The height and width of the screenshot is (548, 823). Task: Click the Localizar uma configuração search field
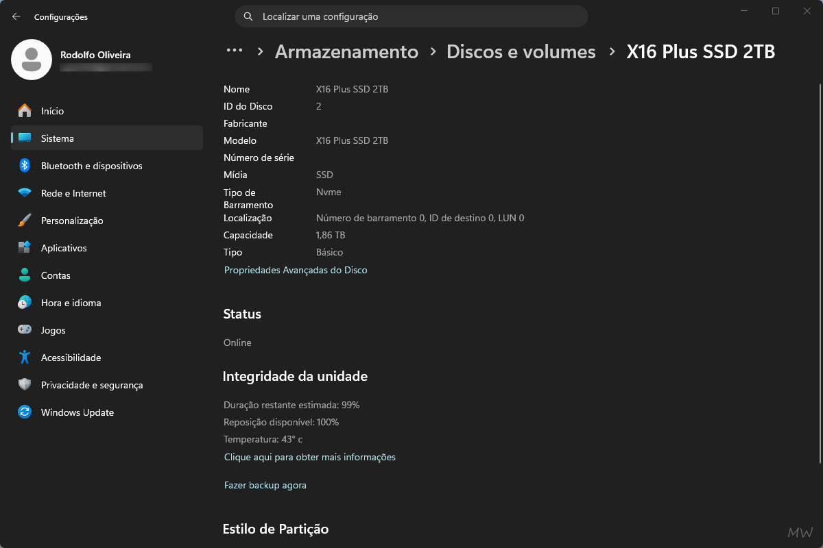[x=411, y=16]
